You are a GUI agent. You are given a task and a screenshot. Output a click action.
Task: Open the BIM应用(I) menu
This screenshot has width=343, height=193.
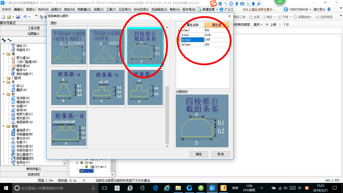pos(141,10)
